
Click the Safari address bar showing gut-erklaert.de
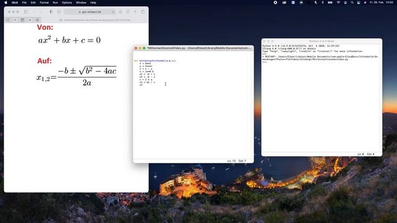tap(89, 12)
